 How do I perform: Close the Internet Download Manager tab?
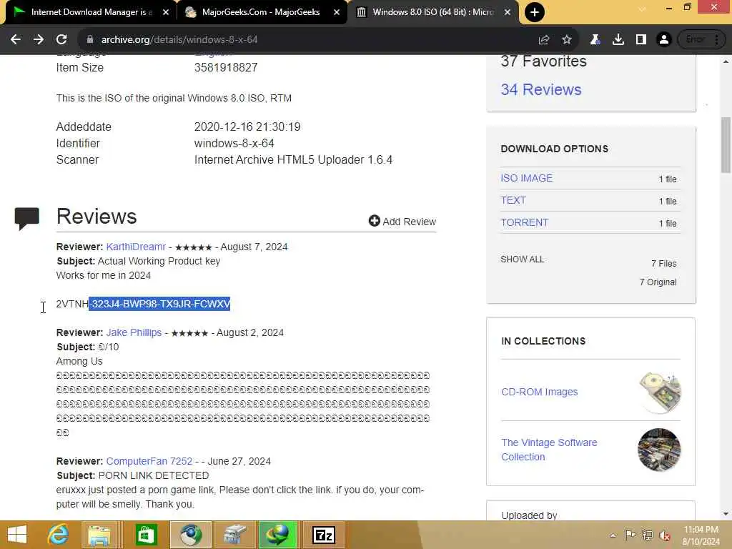(166, 12)
